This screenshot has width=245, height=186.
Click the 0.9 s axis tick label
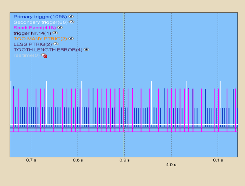[124, 160]
